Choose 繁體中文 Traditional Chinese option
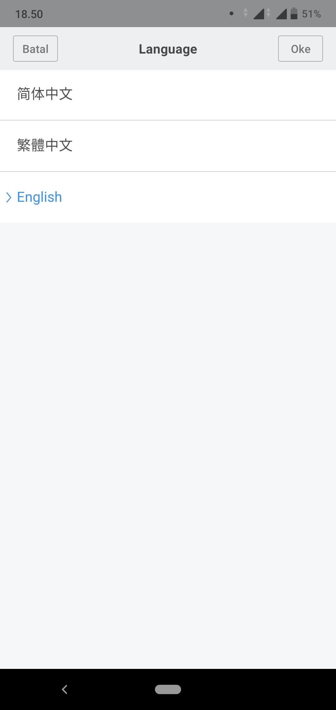 tap(168, 146)
